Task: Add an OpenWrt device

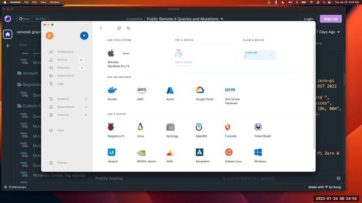Action: point(201,130)
